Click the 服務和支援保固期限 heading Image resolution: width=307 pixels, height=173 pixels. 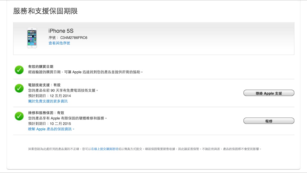pos(46,11)
